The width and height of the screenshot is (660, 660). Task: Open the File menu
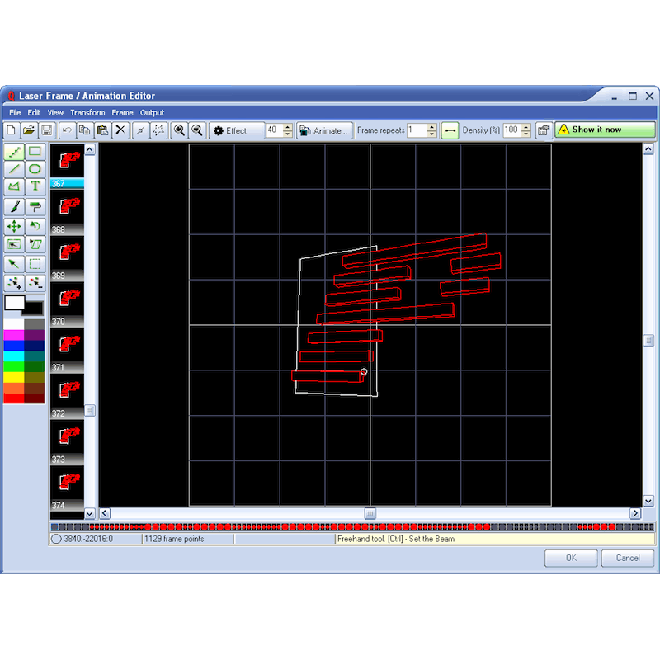tap(15, 113)
